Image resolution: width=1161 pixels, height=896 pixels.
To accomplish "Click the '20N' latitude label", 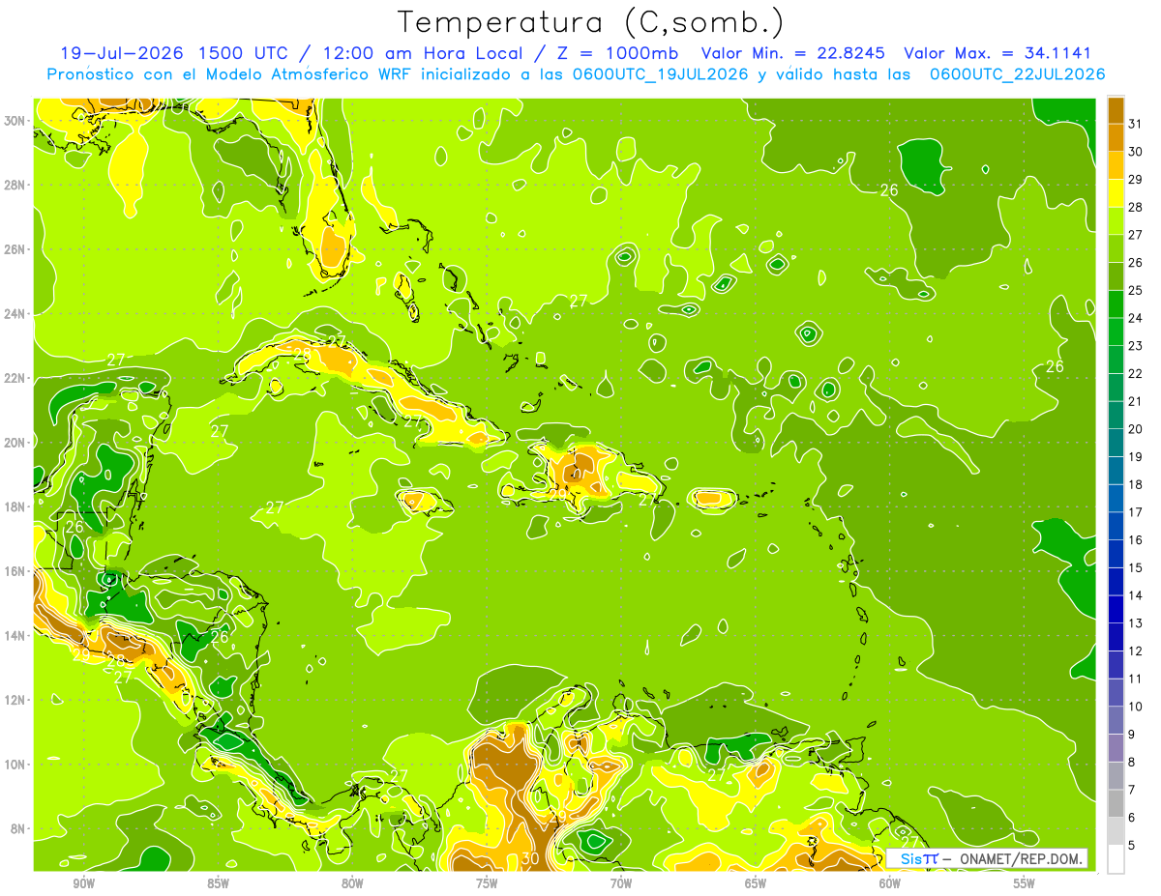I will click(x=15, y=443).
